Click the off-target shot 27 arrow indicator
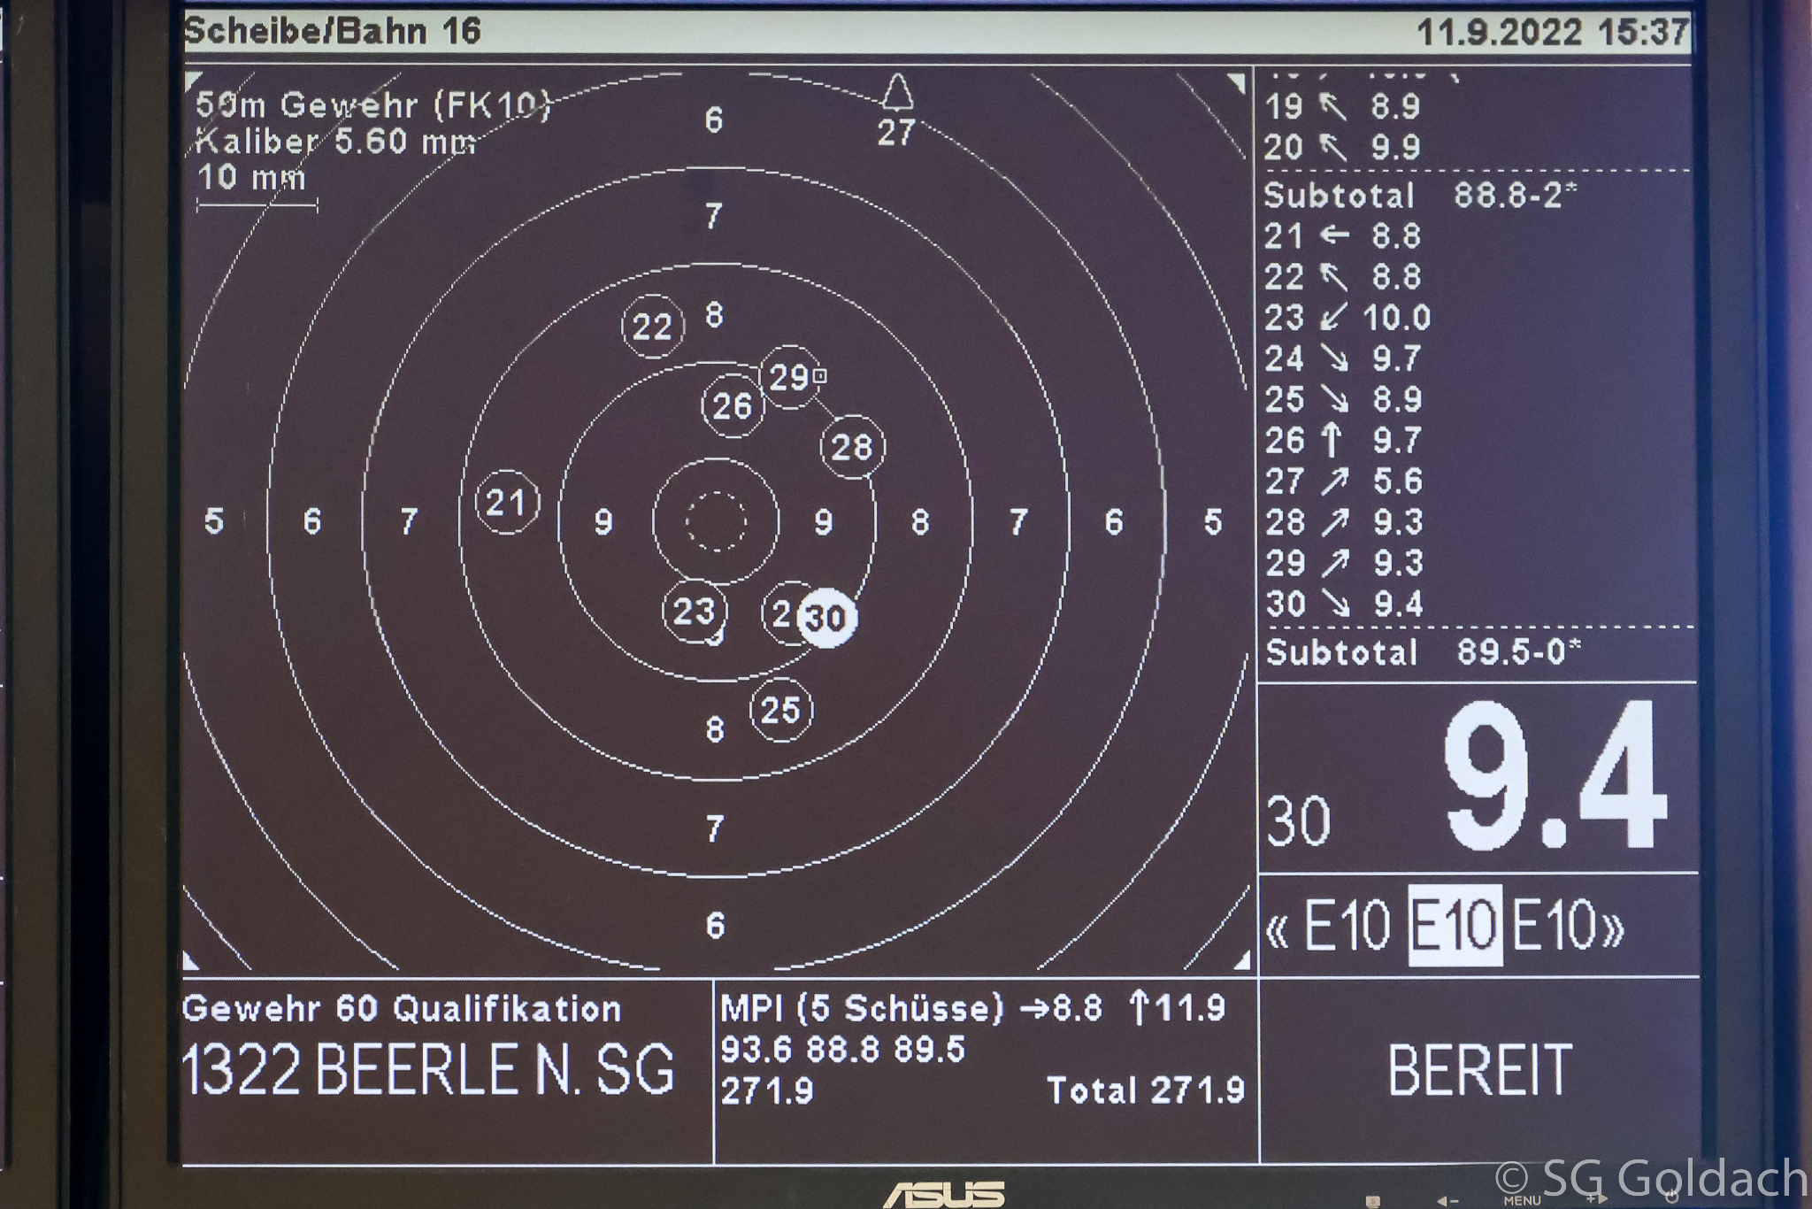Image resolution: width=1812 pixels, height=1209 pixels. tap(897, 92)
